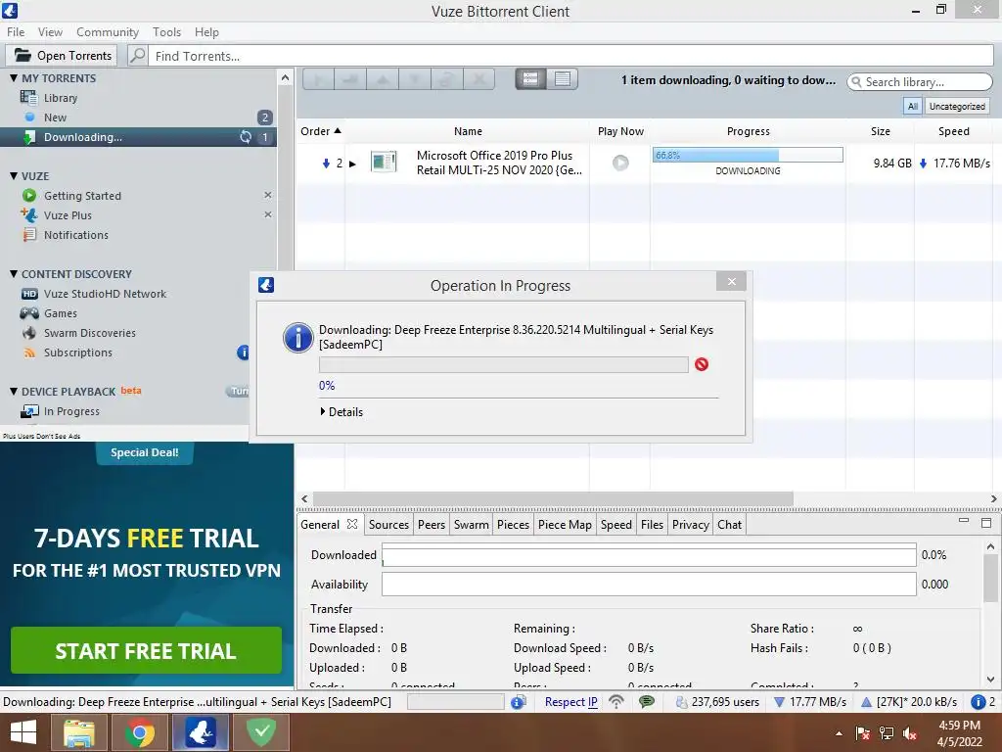
Task: Close the General tab
Action: [x=352, y=524]
